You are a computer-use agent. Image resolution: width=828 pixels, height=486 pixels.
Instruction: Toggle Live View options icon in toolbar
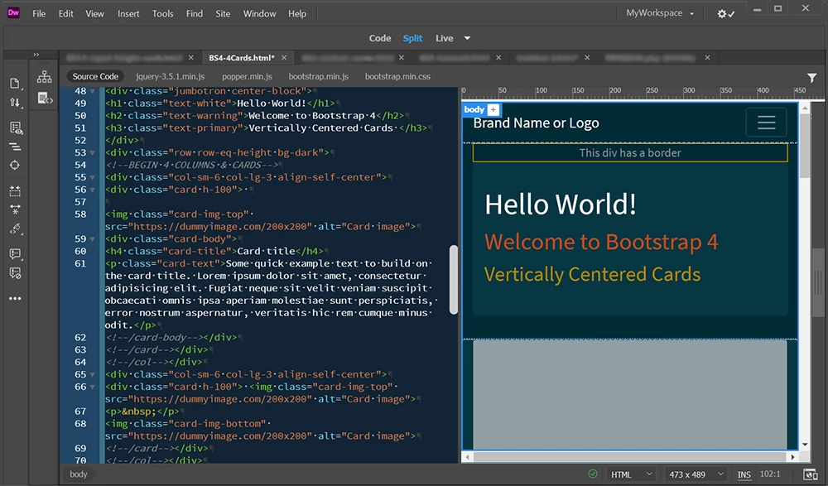tap(15, 128)
